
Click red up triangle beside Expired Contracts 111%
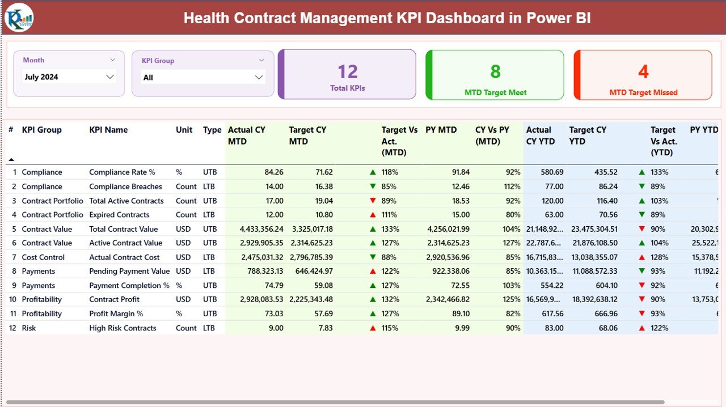(x=373, y=214)
